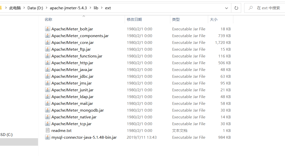Click the 1,720 KB size value
The width and height of the screenshot is (285, 156).
tap(223, 43)
